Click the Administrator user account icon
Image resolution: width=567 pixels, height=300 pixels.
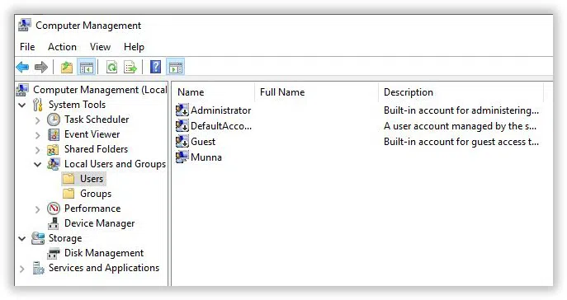tap(182, 110)
